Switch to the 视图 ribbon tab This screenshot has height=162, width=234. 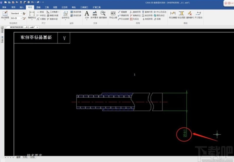point(55,7)
